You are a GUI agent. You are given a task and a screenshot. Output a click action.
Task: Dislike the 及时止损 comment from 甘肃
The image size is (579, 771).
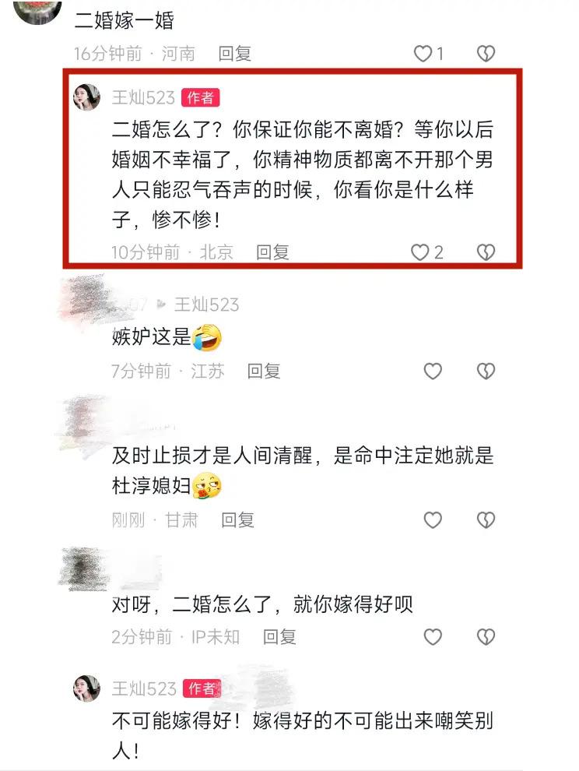pyautogui.click(x=486, y=520)
